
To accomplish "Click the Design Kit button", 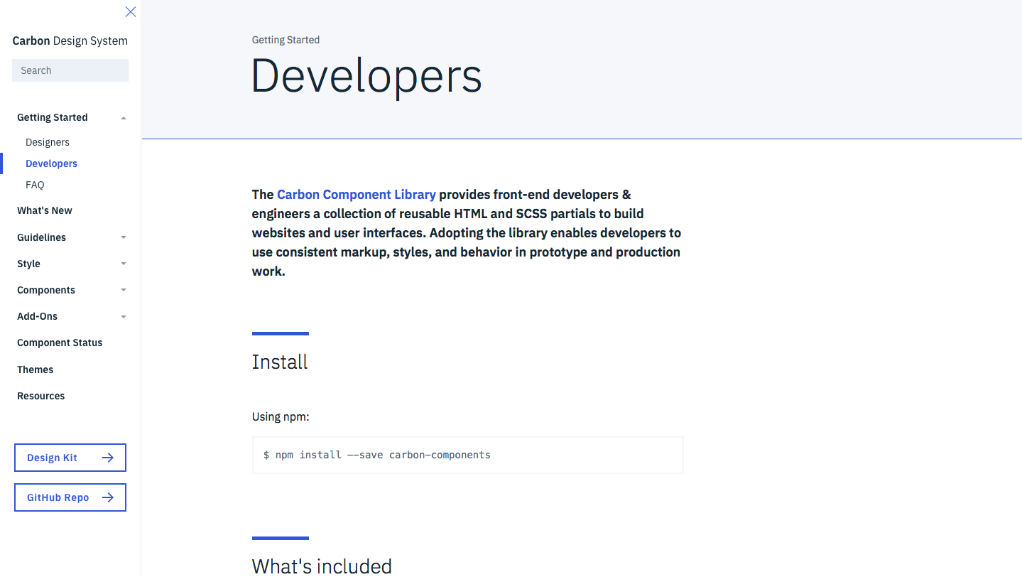I will [x=70, y=458].
